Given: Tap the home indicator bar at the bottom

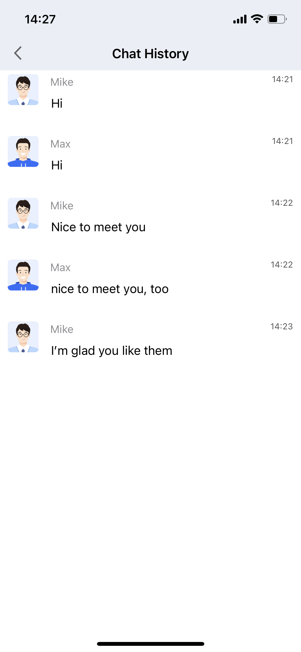Looking at the screenshot, I should (x=150, y=644).
